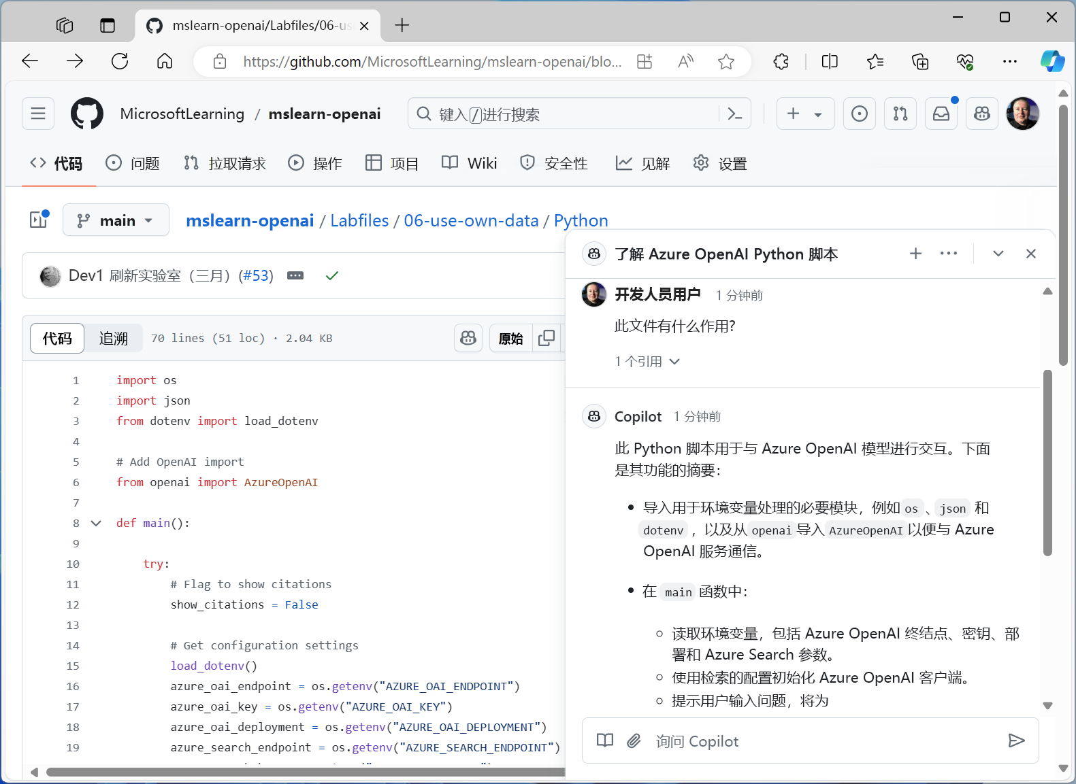Navigate to 06-use-own-data breadcrumb folder
This screenshot has height=784, width=1076.
(x=471, y=220)
